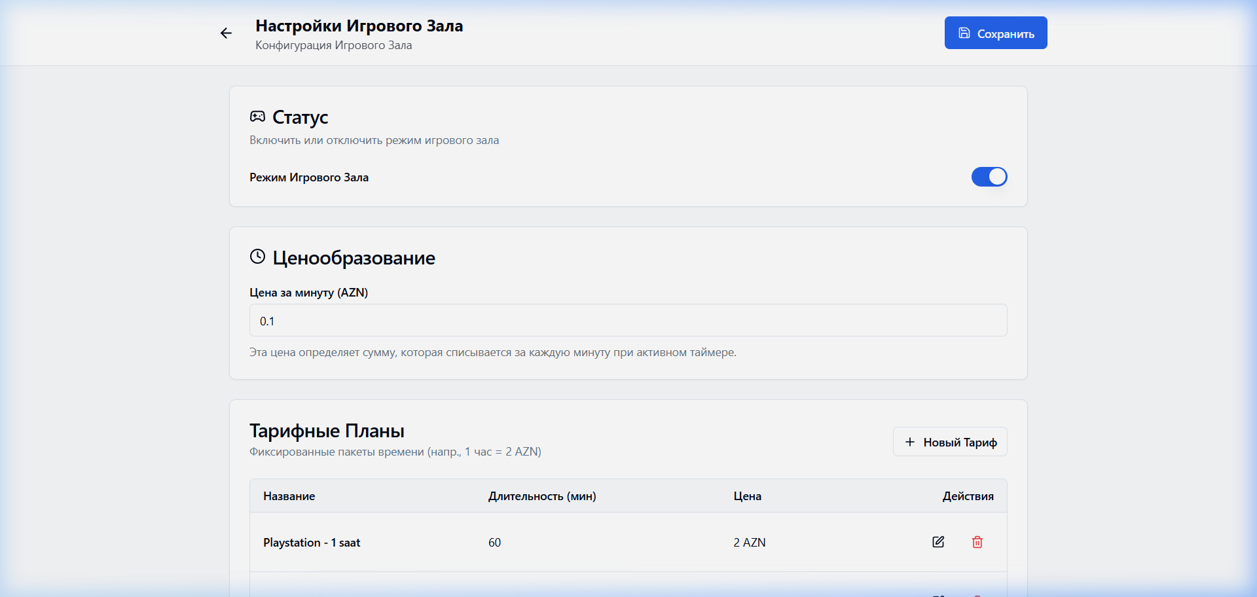
Task: Delete the Playstation - 1 saat tariff
Action: (x=977, y=542)
